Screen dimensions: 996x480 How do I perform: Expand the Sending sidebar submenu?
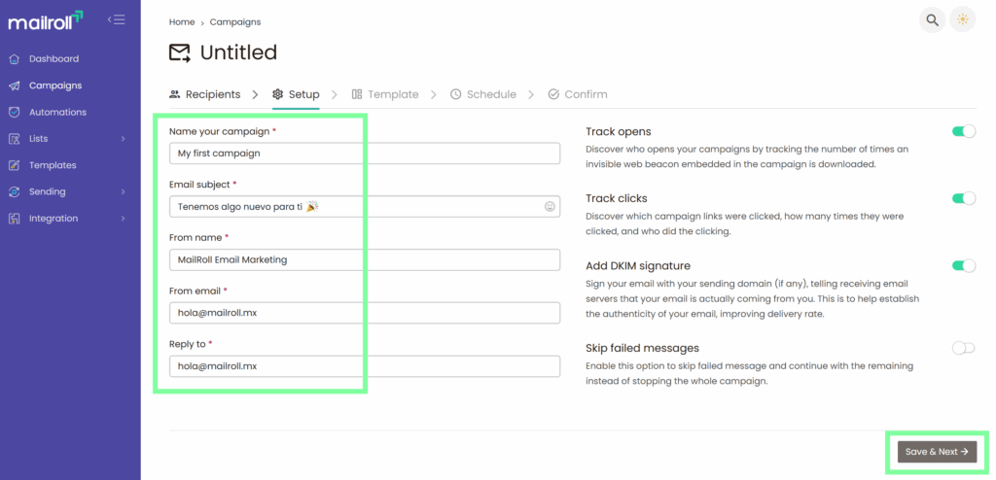[x=124, y=192]
